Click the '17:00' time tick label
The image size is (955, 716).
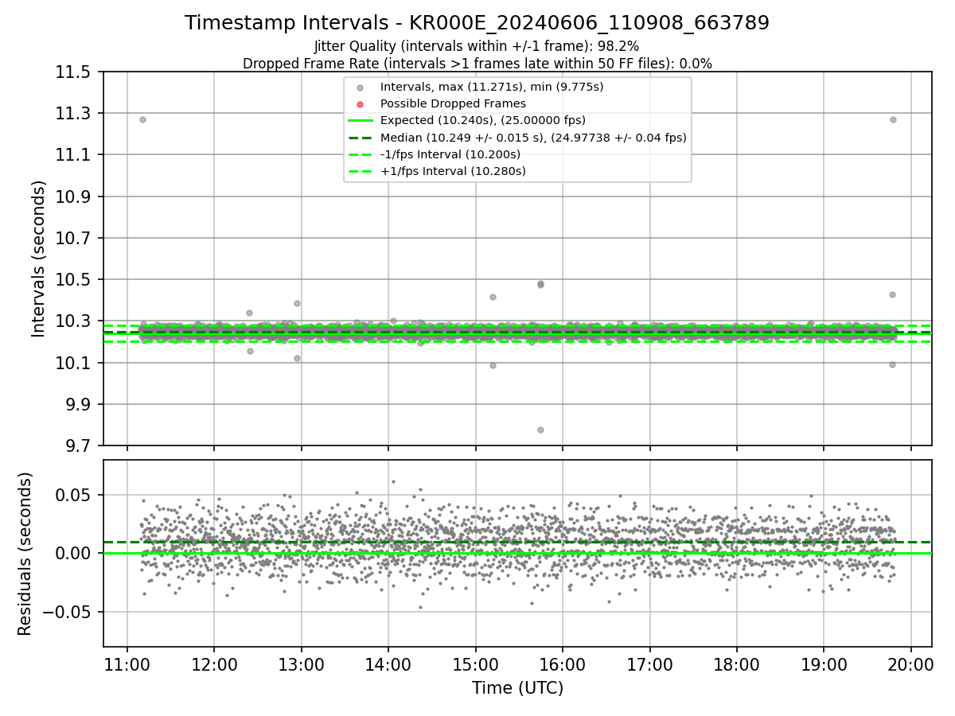click(x=649, y=663)
